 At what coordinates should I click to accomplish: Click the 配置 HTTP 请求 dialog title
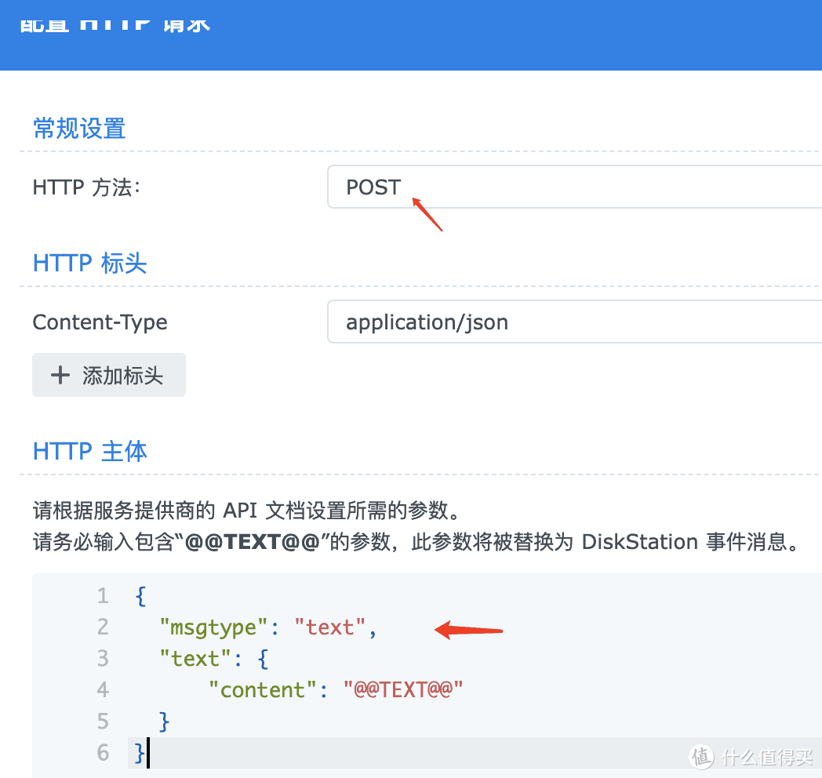pos(114,22)
